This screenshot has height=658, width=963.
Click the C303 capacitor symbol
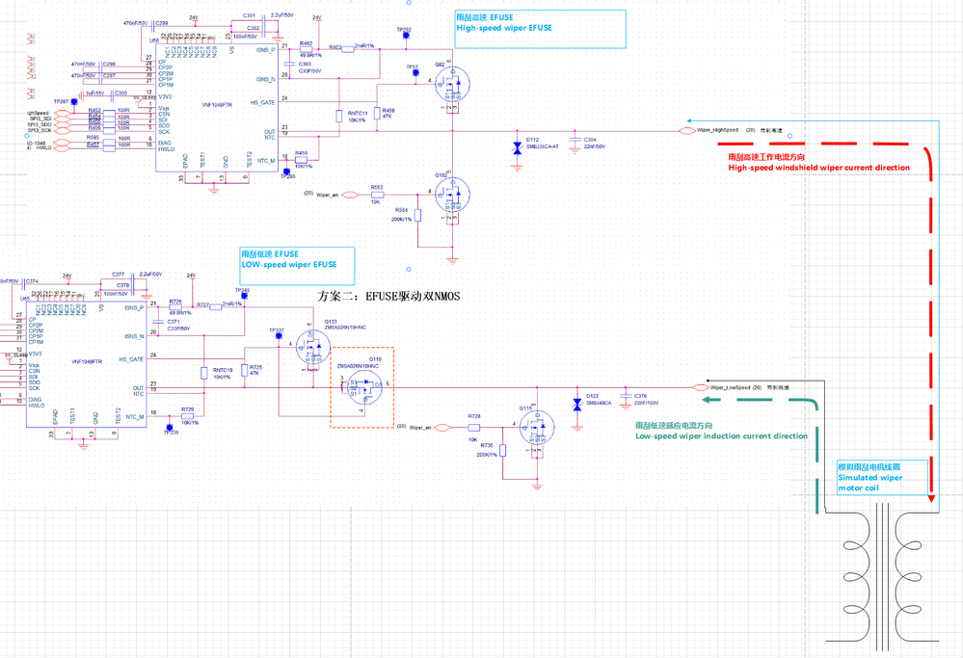point(288,64)
